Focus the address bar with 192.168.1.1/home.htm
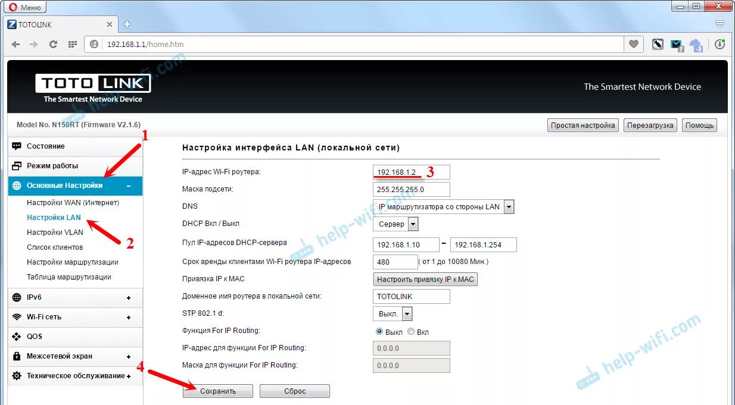This screenshot has height=405, width=735. tap(363, 44)
